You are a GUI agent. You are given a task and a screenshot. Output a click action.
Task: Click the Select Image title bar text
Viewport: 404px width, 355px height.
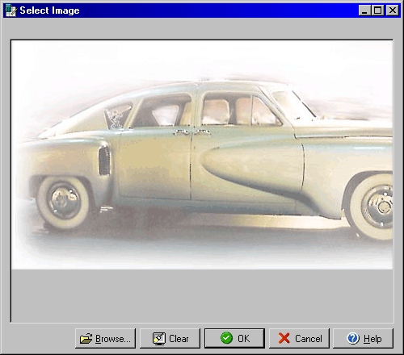click(49, 10)
